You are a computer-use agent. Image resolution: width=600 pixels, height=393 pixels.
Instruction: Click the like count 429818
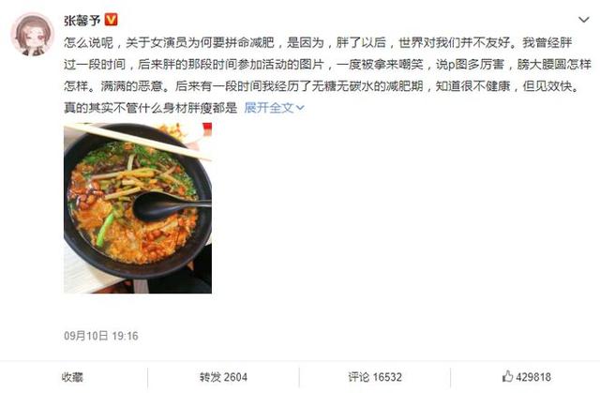[533, 377]
